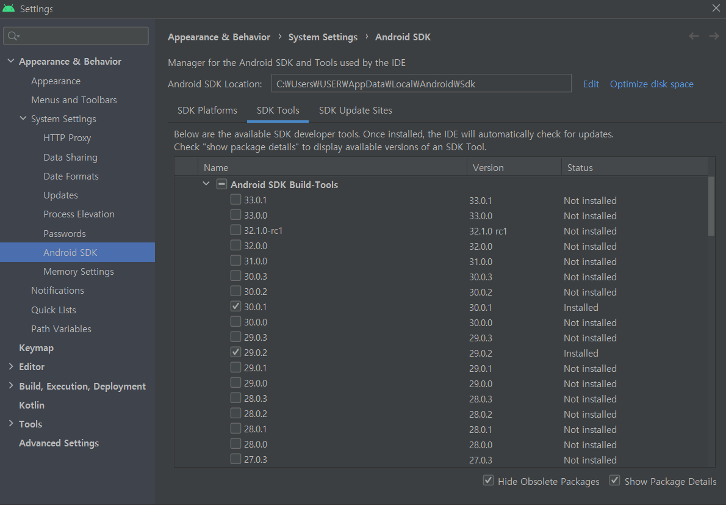Check the 30.0.3 build-tools checkbox
The image size is (726, 505).
235,276
